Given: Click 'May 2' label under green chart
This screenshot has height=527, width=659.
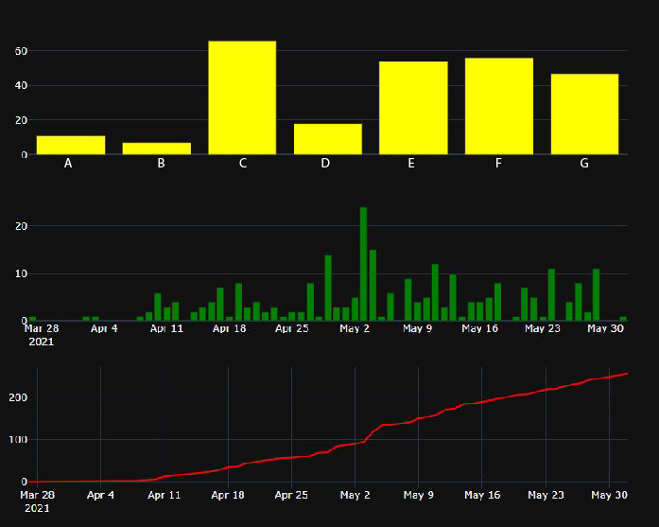Looking at the screenshot, I should coord(355,328).
